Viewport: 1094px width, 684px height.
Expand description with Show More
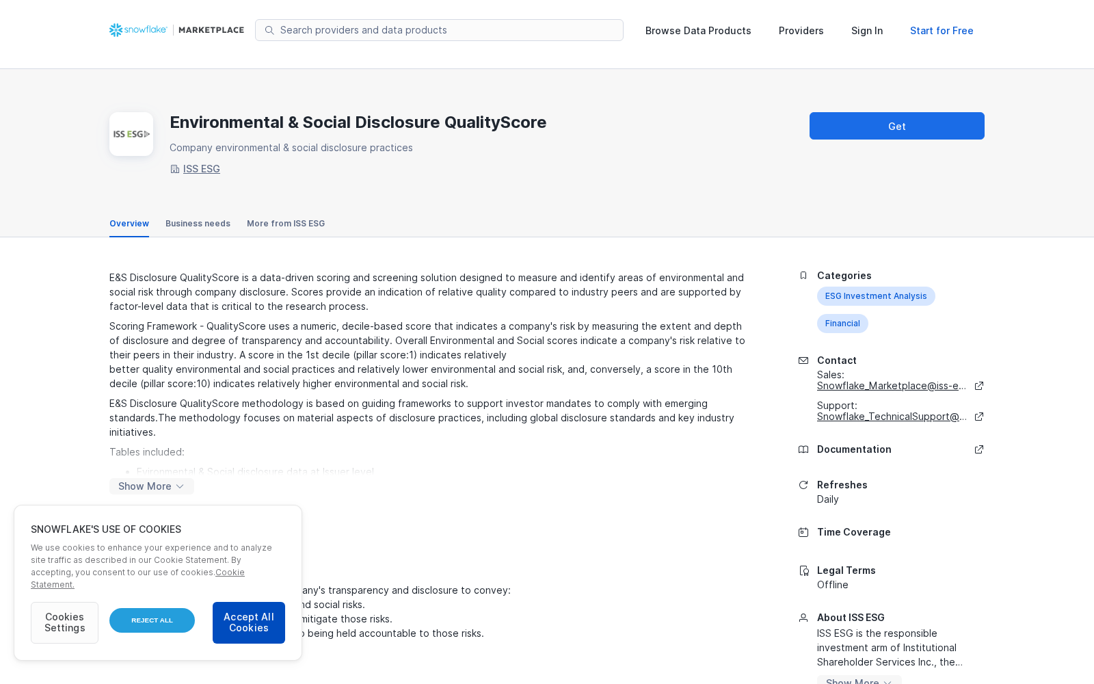coord(152,486)
